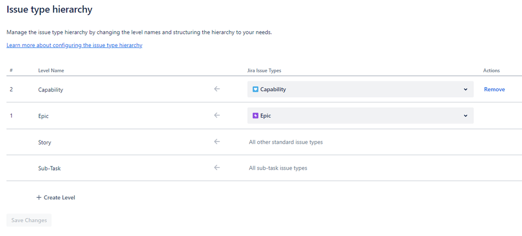This screenshot has width=522, height=236.
Task: Click the Sub-Task level name
Action: [x=50, y=168]
